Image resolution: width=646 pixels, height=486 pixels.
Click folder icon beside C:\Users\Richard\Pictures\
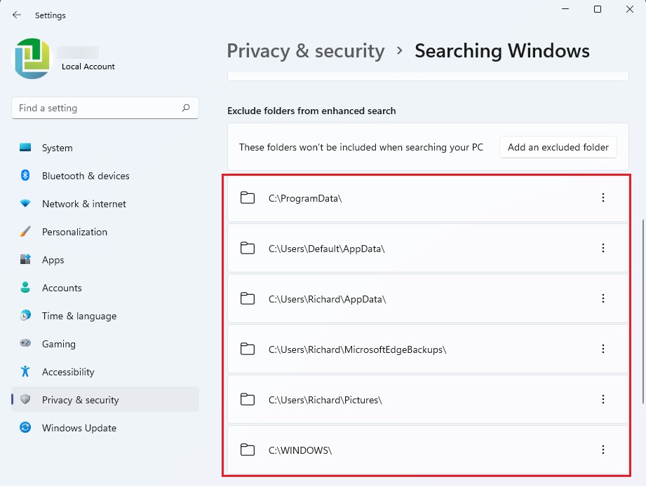pos(248,399)
